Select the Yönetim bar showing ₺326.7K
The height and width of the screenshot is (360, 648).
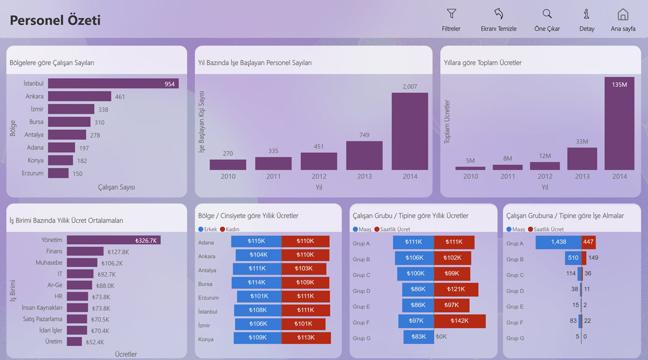(114, 240)
